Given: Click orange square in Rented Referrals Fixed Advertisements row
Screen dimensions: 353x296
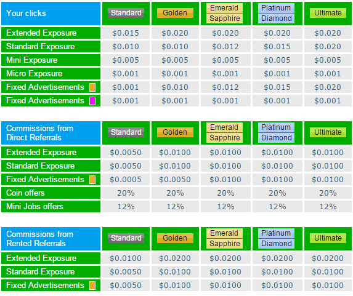Looking at the screenshot, I should [x=92, y=286].
